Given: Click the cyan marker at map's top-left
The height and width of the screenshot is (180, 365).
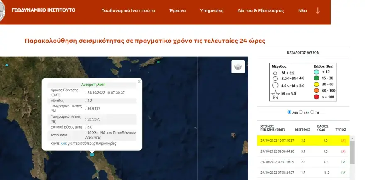Looking at the screenshot, I should [7, 65].
